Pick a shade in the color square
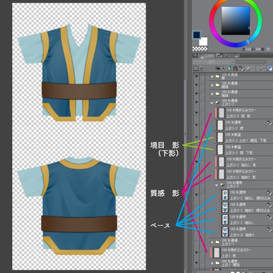 pyautogui.click(x=236, y=21)
